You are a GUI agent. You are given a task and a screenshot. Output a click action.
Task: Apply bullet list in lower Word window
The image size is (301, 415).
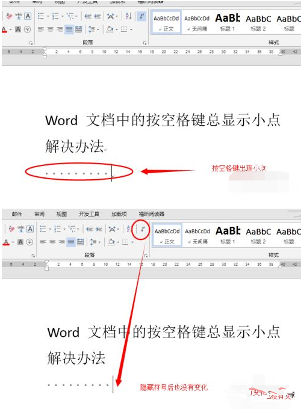pyautogui.click(x=43, y=229)
